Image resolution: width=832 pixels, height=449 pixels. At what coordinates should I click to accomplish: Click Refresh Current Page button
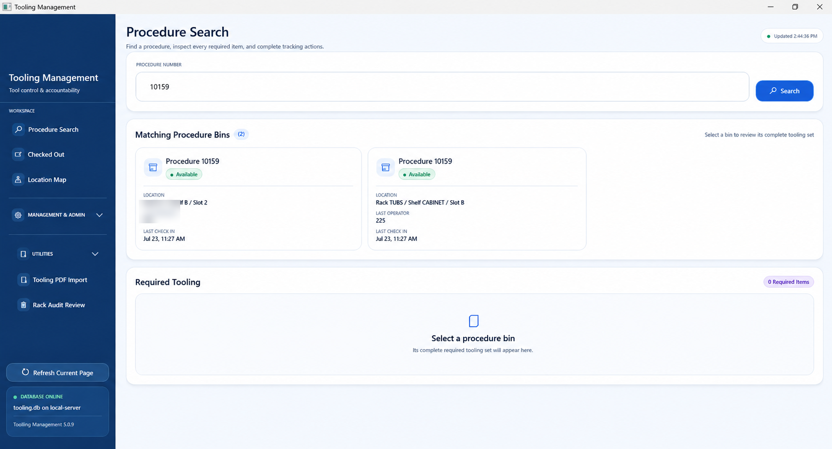click(x=57, y=372)
